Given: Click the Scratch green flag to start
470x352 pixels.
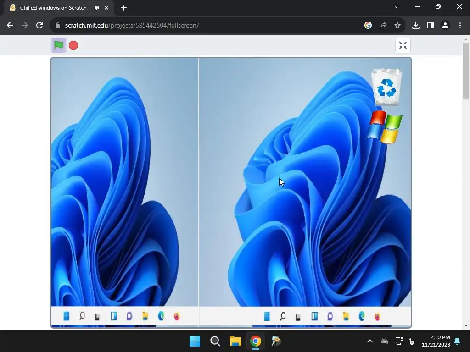Looking at the screenshot, I should pyautogui.click(x=58, y=45).
